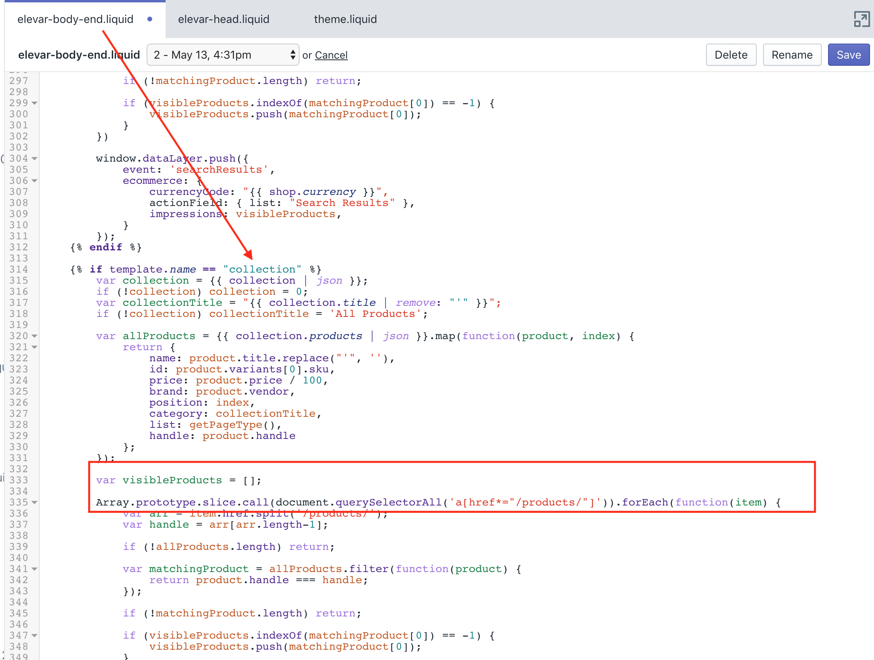Switch to the theme.liquid tab
The image size is (874, 660).
345,19
